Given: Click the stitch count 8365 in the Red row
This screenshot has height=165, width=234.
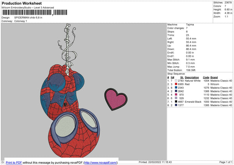Looking at the screenshot, I should (x=181, y=84).
